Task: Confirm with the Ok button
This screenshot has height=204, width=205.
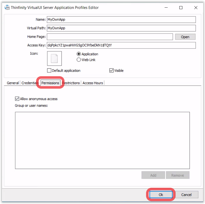Action: click(x=161, y=195)
